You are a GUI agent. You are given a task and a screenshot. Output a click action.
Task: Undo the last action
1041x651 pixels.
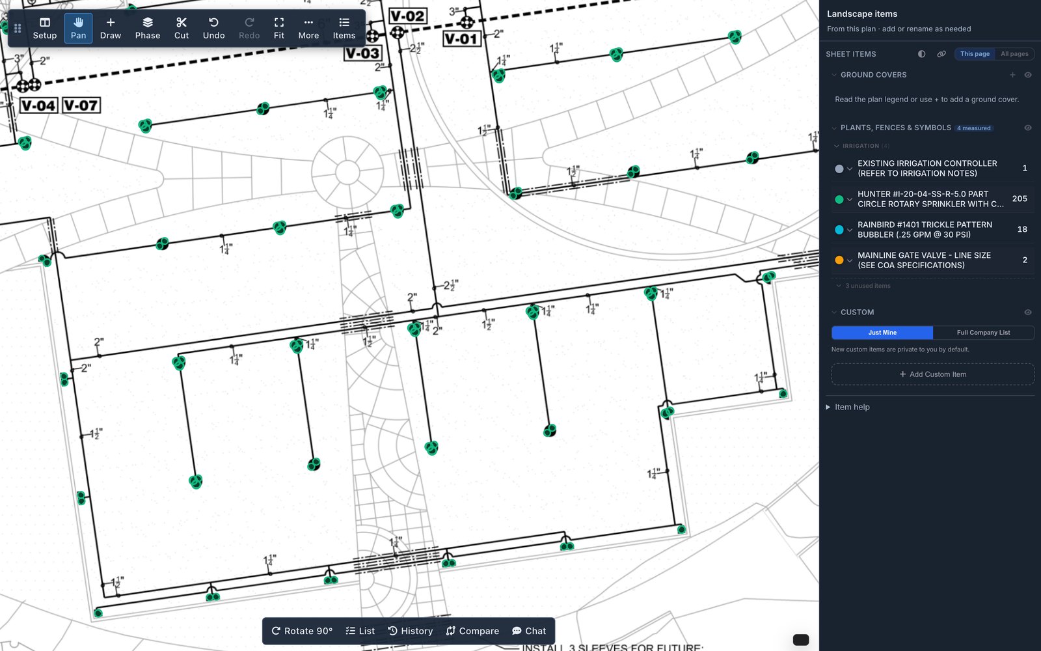tap(213, 29)
